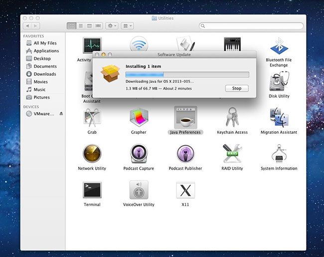This screenshot has height=257, width=324.
Task: Open the AppleScript Editor pen icon
Action: (x=185, y=43)
